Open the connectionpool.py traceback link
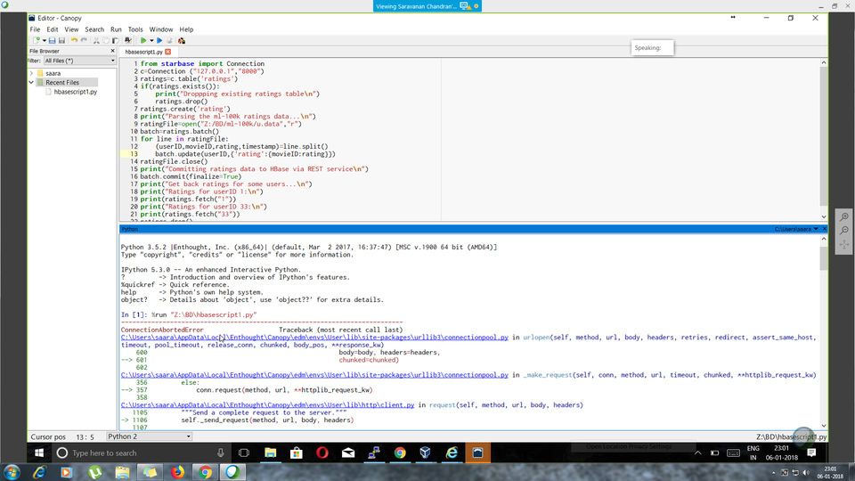The width and height of the screenshot is (855, 481). point(314,338)
